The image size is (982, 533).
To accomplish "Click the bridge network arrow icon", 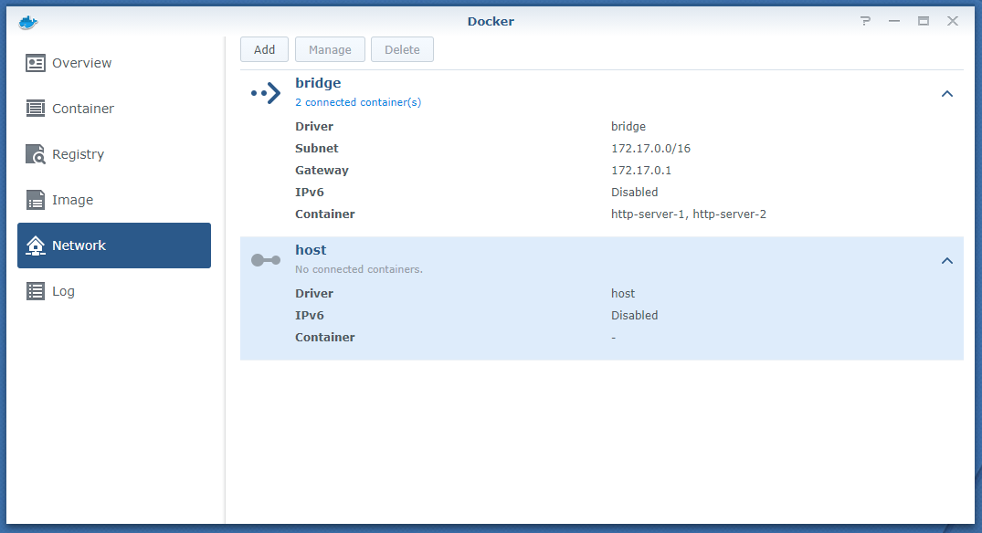I will [266, 93].
